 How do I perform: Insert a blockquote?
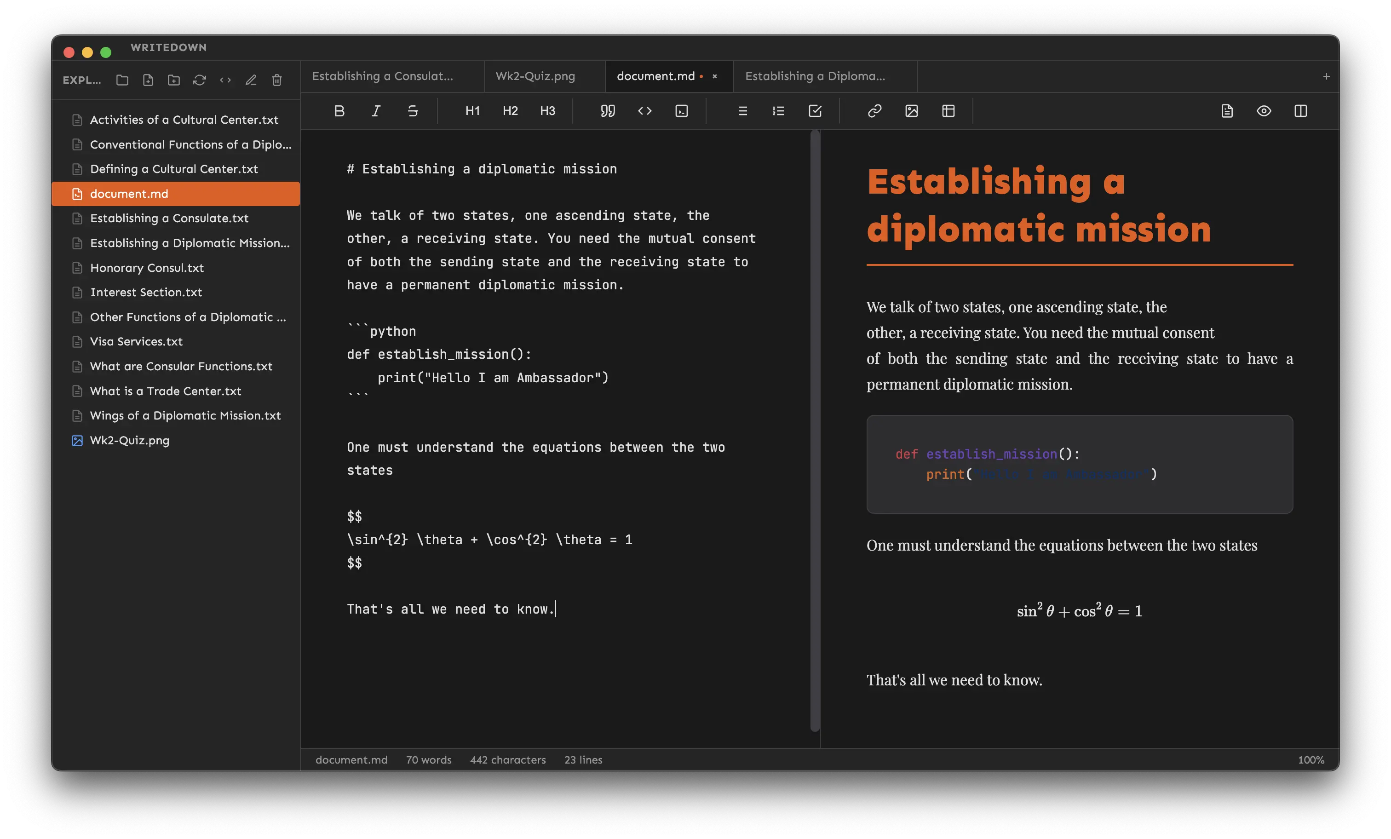tap(608, 111)
